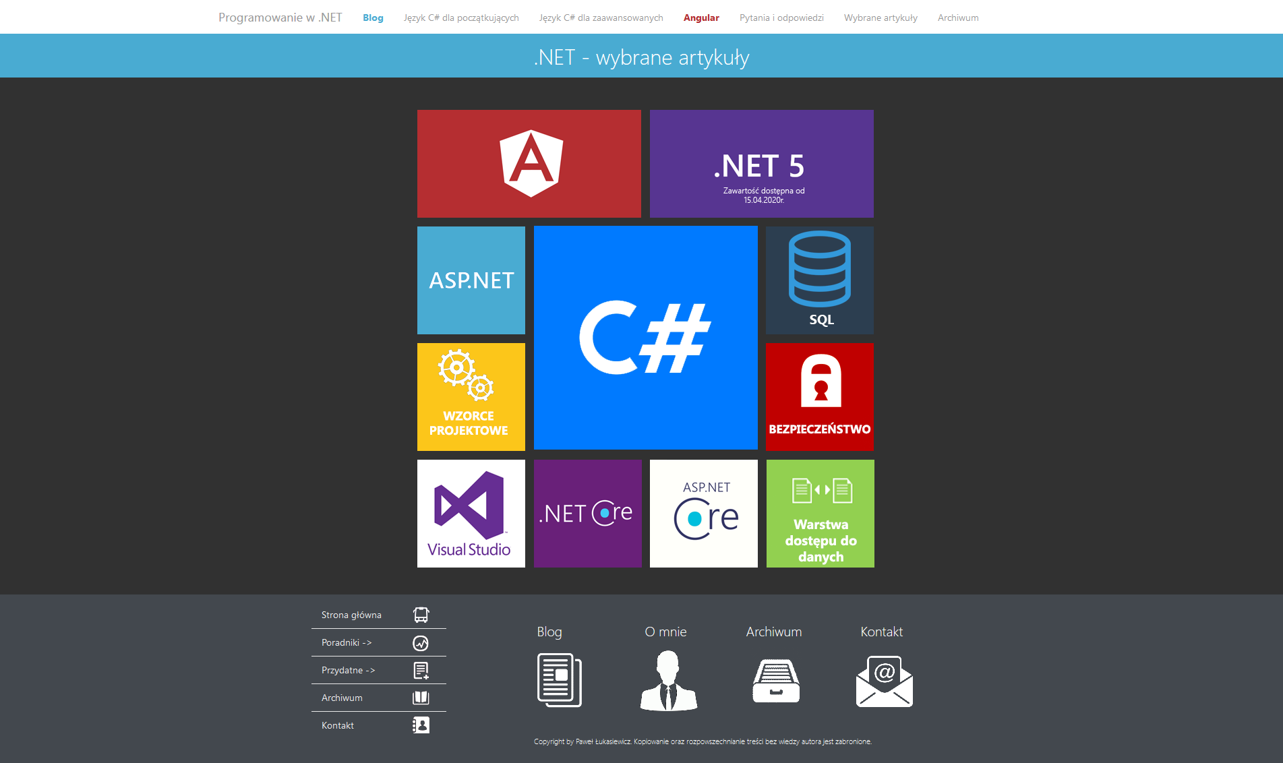Click the Kontakt envelope icon
The height and width of the screenshot is (763, 1283).
(x=885, y=681)
